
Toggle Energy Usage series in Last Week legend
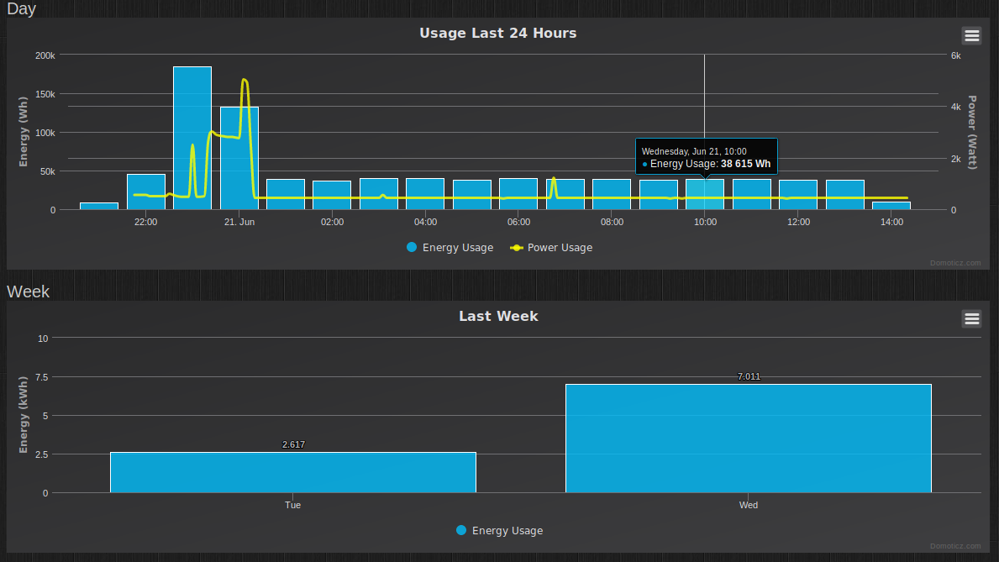[499, 530]
